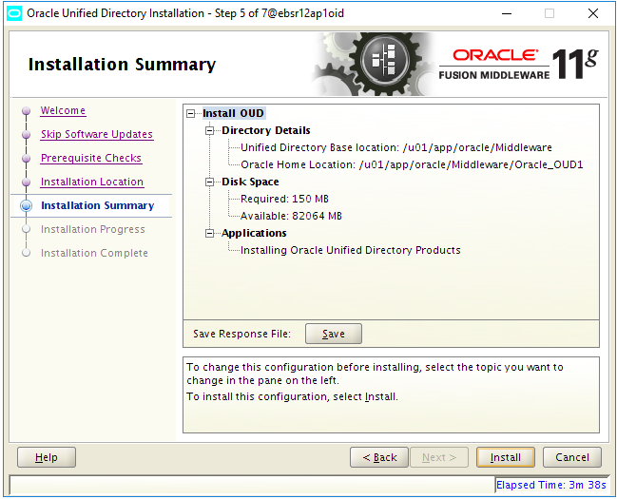Cancel the installation wizard
The height and width of the screenshot is (499, 617).
pos(572,457)
